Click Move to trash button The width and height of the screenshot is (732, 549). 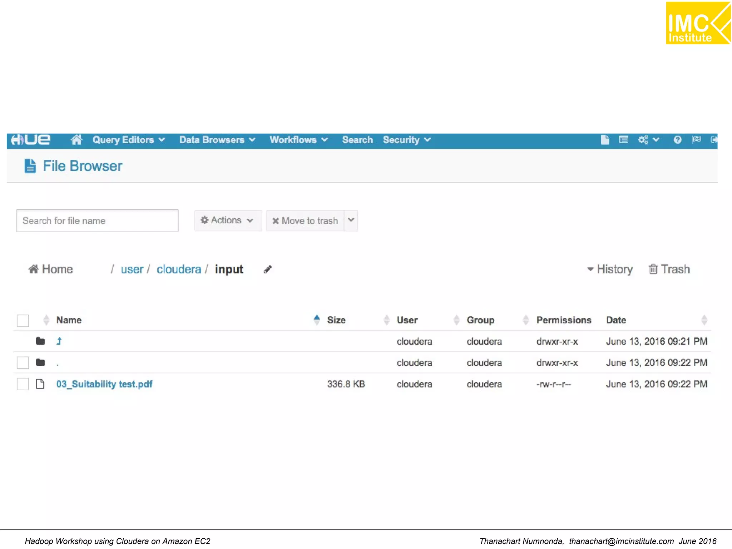click(x=305, y=221)
